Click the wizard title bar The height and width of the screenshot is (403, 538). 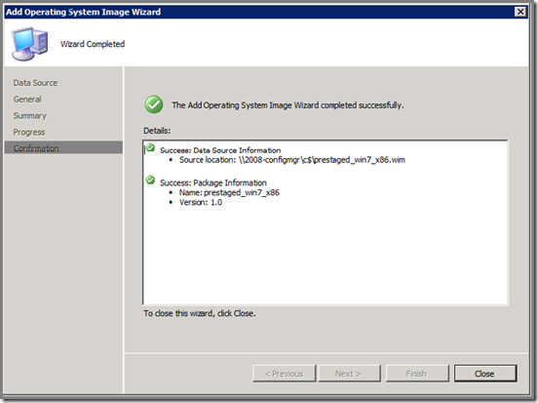tap(259, 12)
